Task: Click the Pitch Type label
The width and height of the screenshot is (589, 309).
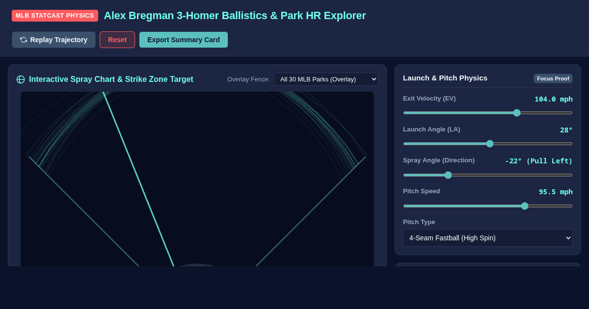Action: click(419, 222)
